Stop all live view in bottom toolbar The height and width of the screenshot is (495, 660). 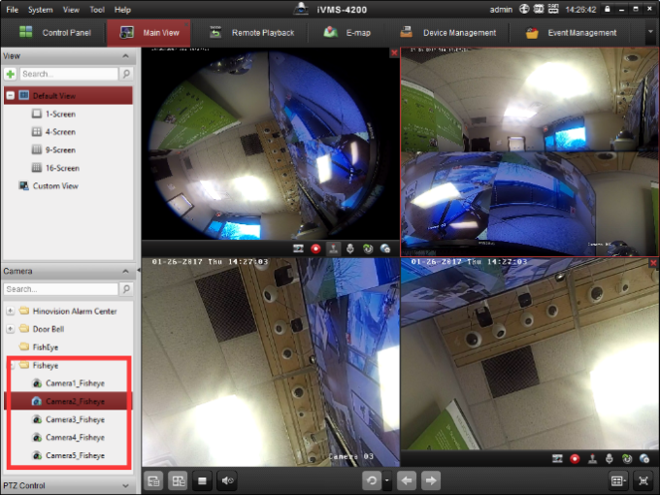(204, 480)
